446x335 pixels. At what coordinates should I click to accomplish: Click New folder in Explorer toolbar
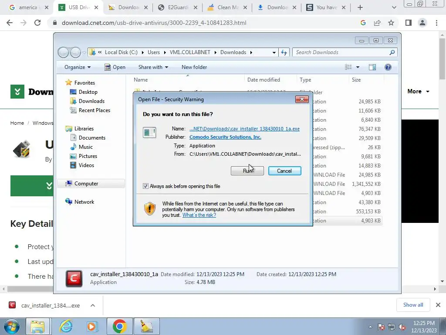point(194,67)
